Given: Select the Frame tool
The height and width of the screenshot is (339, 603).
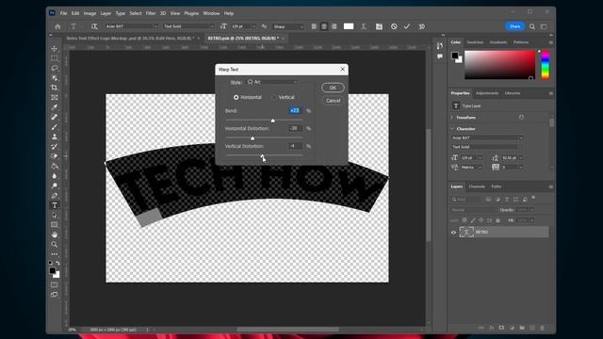Looking at the screenshot, I should click(55, 98).
